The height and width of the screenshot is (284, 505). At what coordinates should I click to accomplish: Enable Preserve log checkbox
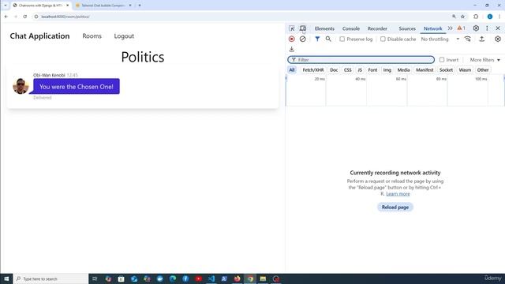pyautogui.click(x=342, y=39)
